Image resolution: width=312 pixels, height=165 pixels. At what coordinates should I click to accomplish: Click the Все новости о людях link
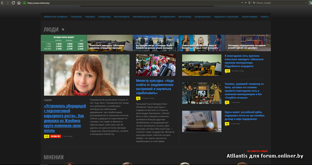(x=257, y=151)
